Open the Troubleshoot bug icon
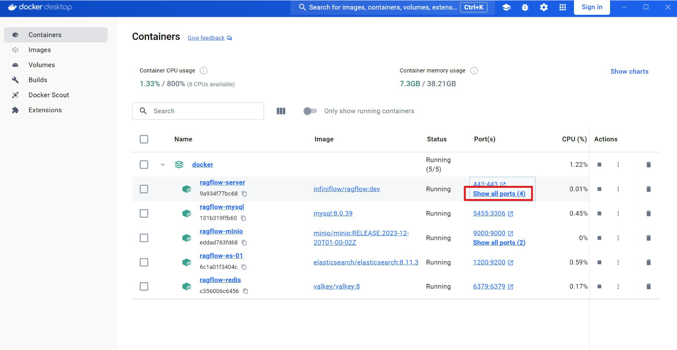Viewport: 677px width, 350px height. [x=525, y=7]
